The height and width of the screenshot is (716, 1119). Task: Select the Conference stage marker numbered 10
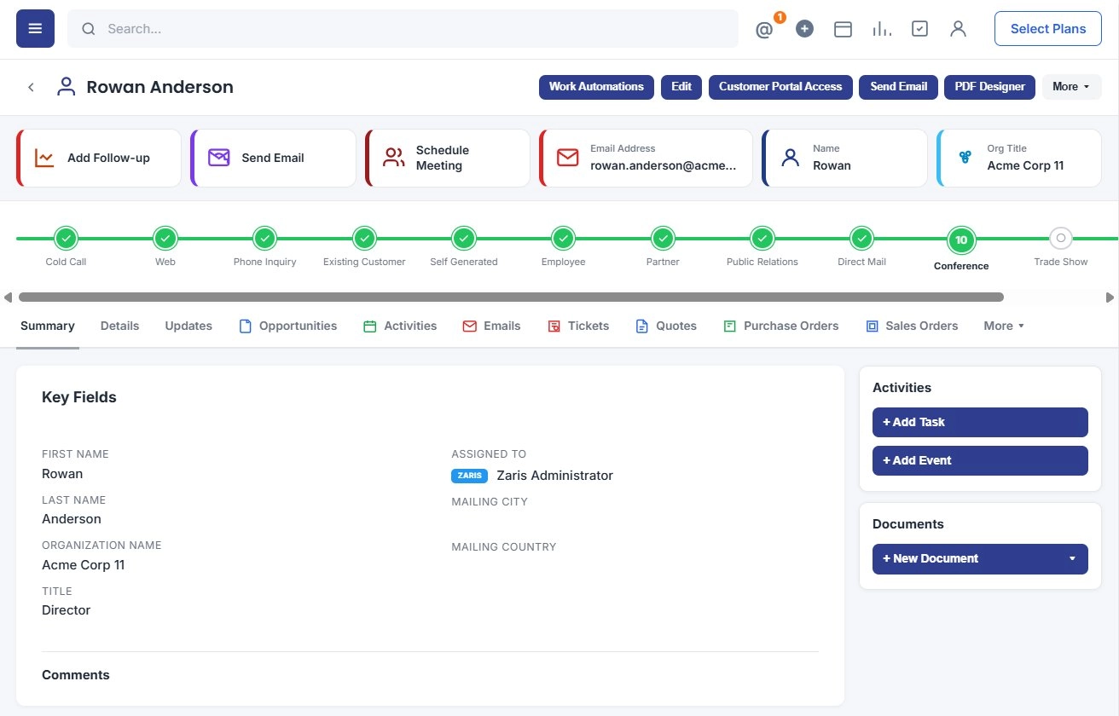pos(961,240)
